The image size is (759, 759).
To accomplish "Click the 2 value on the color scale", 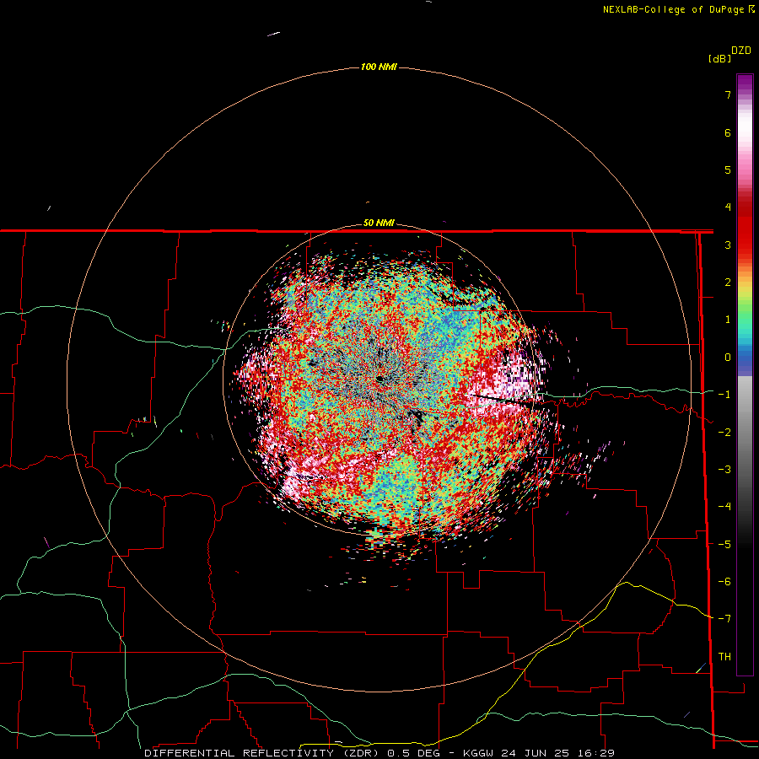I will point(728,283).
